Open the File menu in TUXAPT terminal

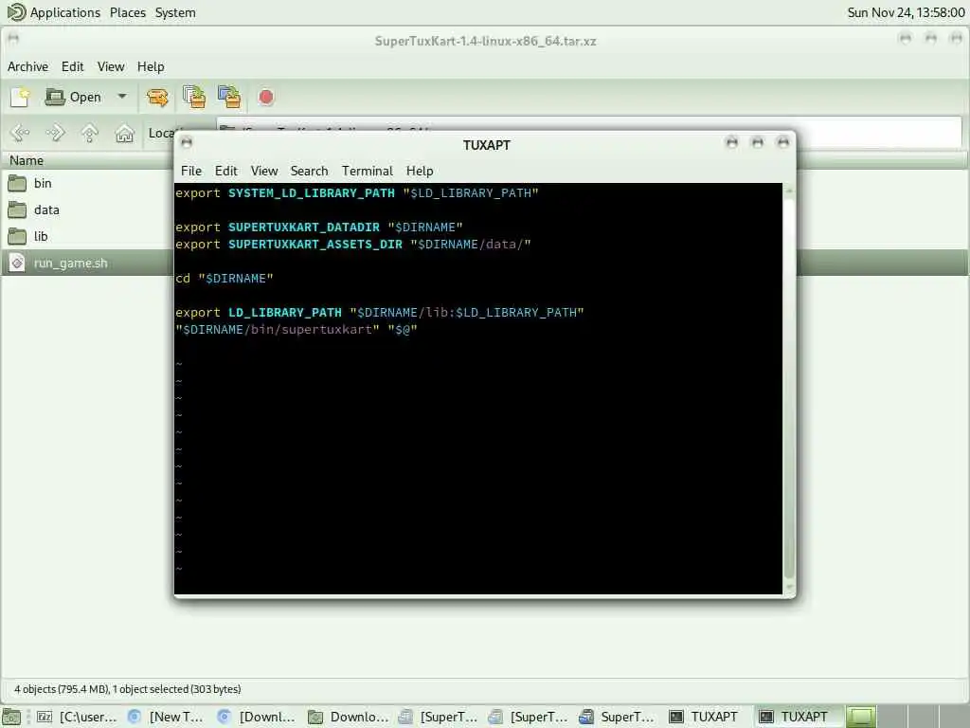191,171
